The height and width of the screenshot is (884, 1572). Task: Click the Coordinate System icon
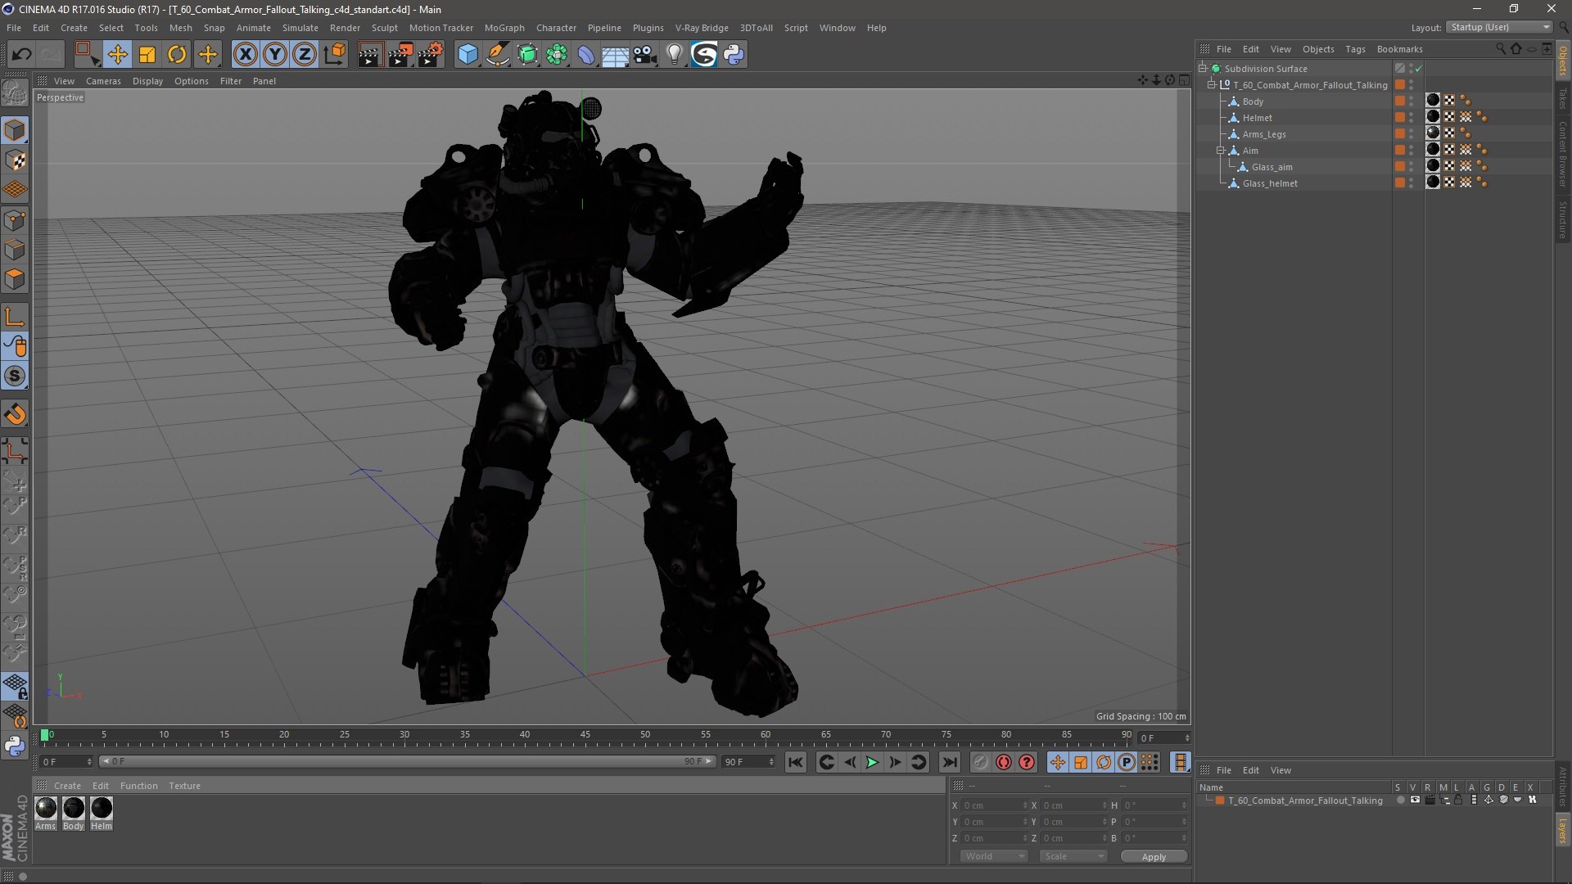click(334, 55)
